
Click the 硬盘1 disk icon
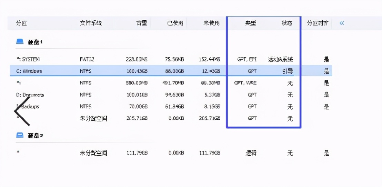coord(20,42)
